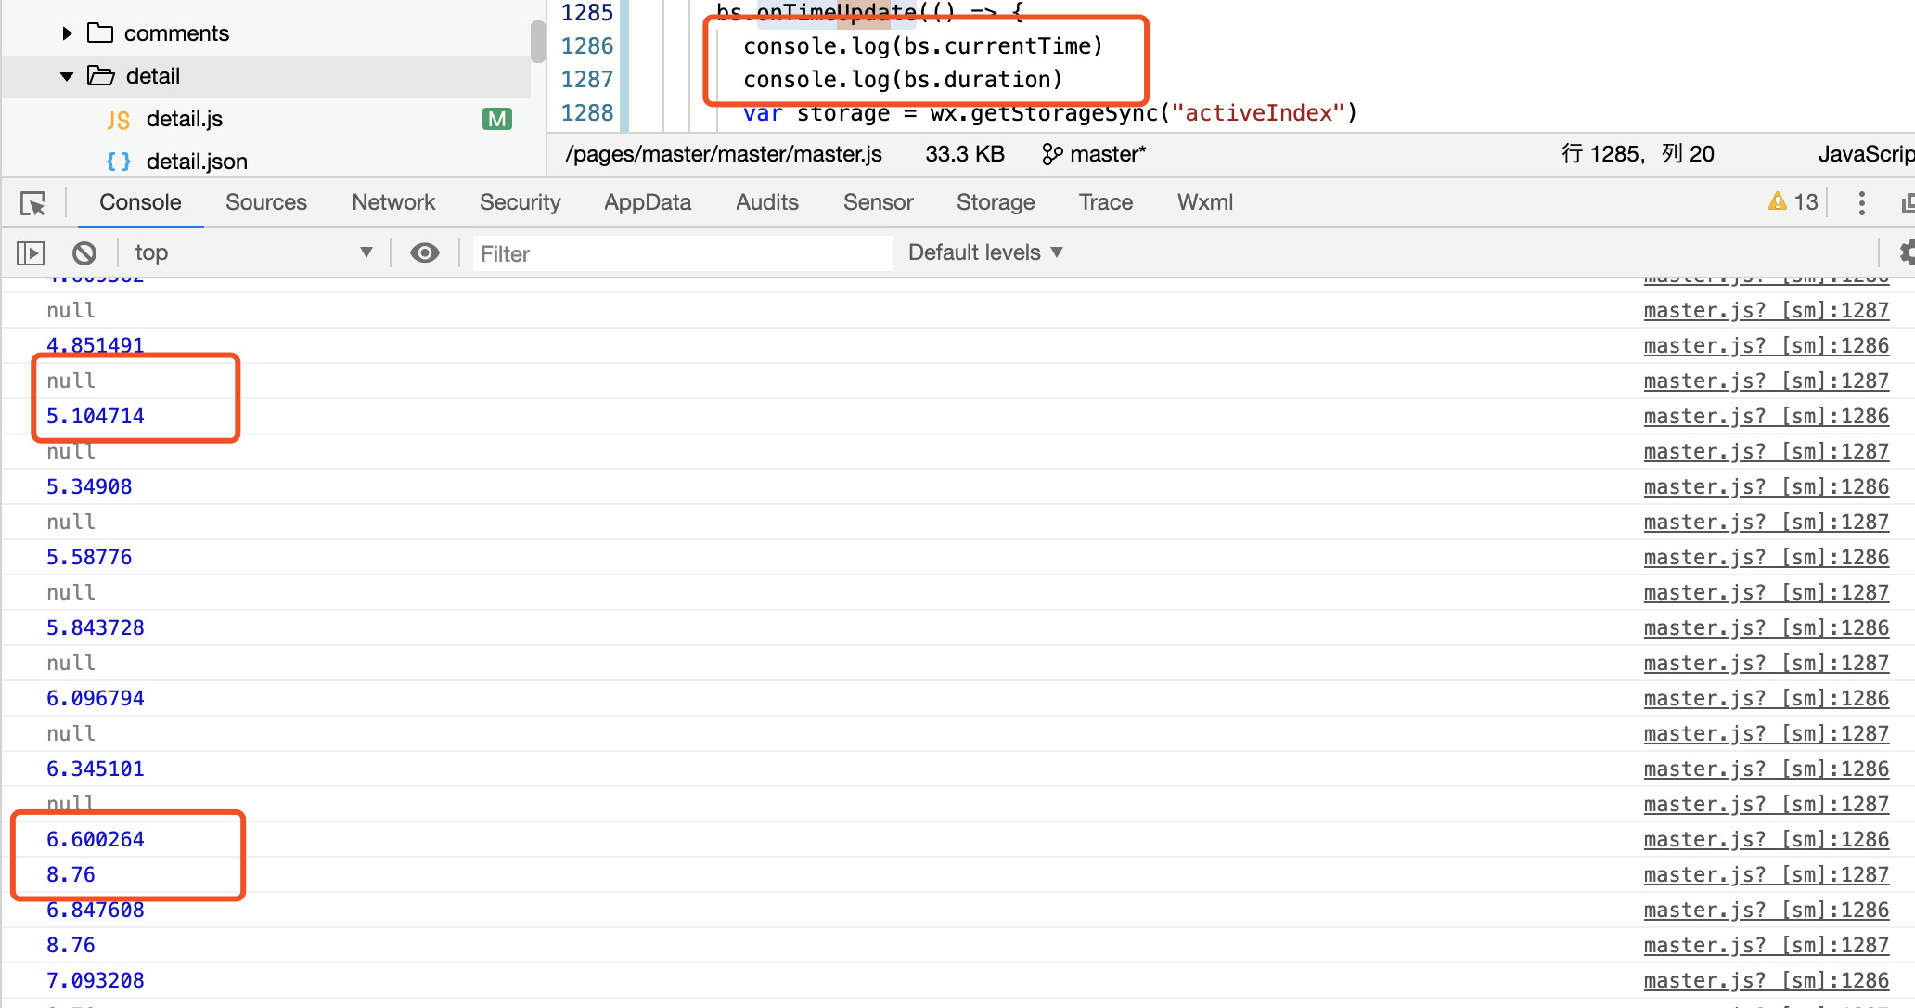Open the detail.json file
This screenshot has width=1915, height=1008.
pos(196,162)
